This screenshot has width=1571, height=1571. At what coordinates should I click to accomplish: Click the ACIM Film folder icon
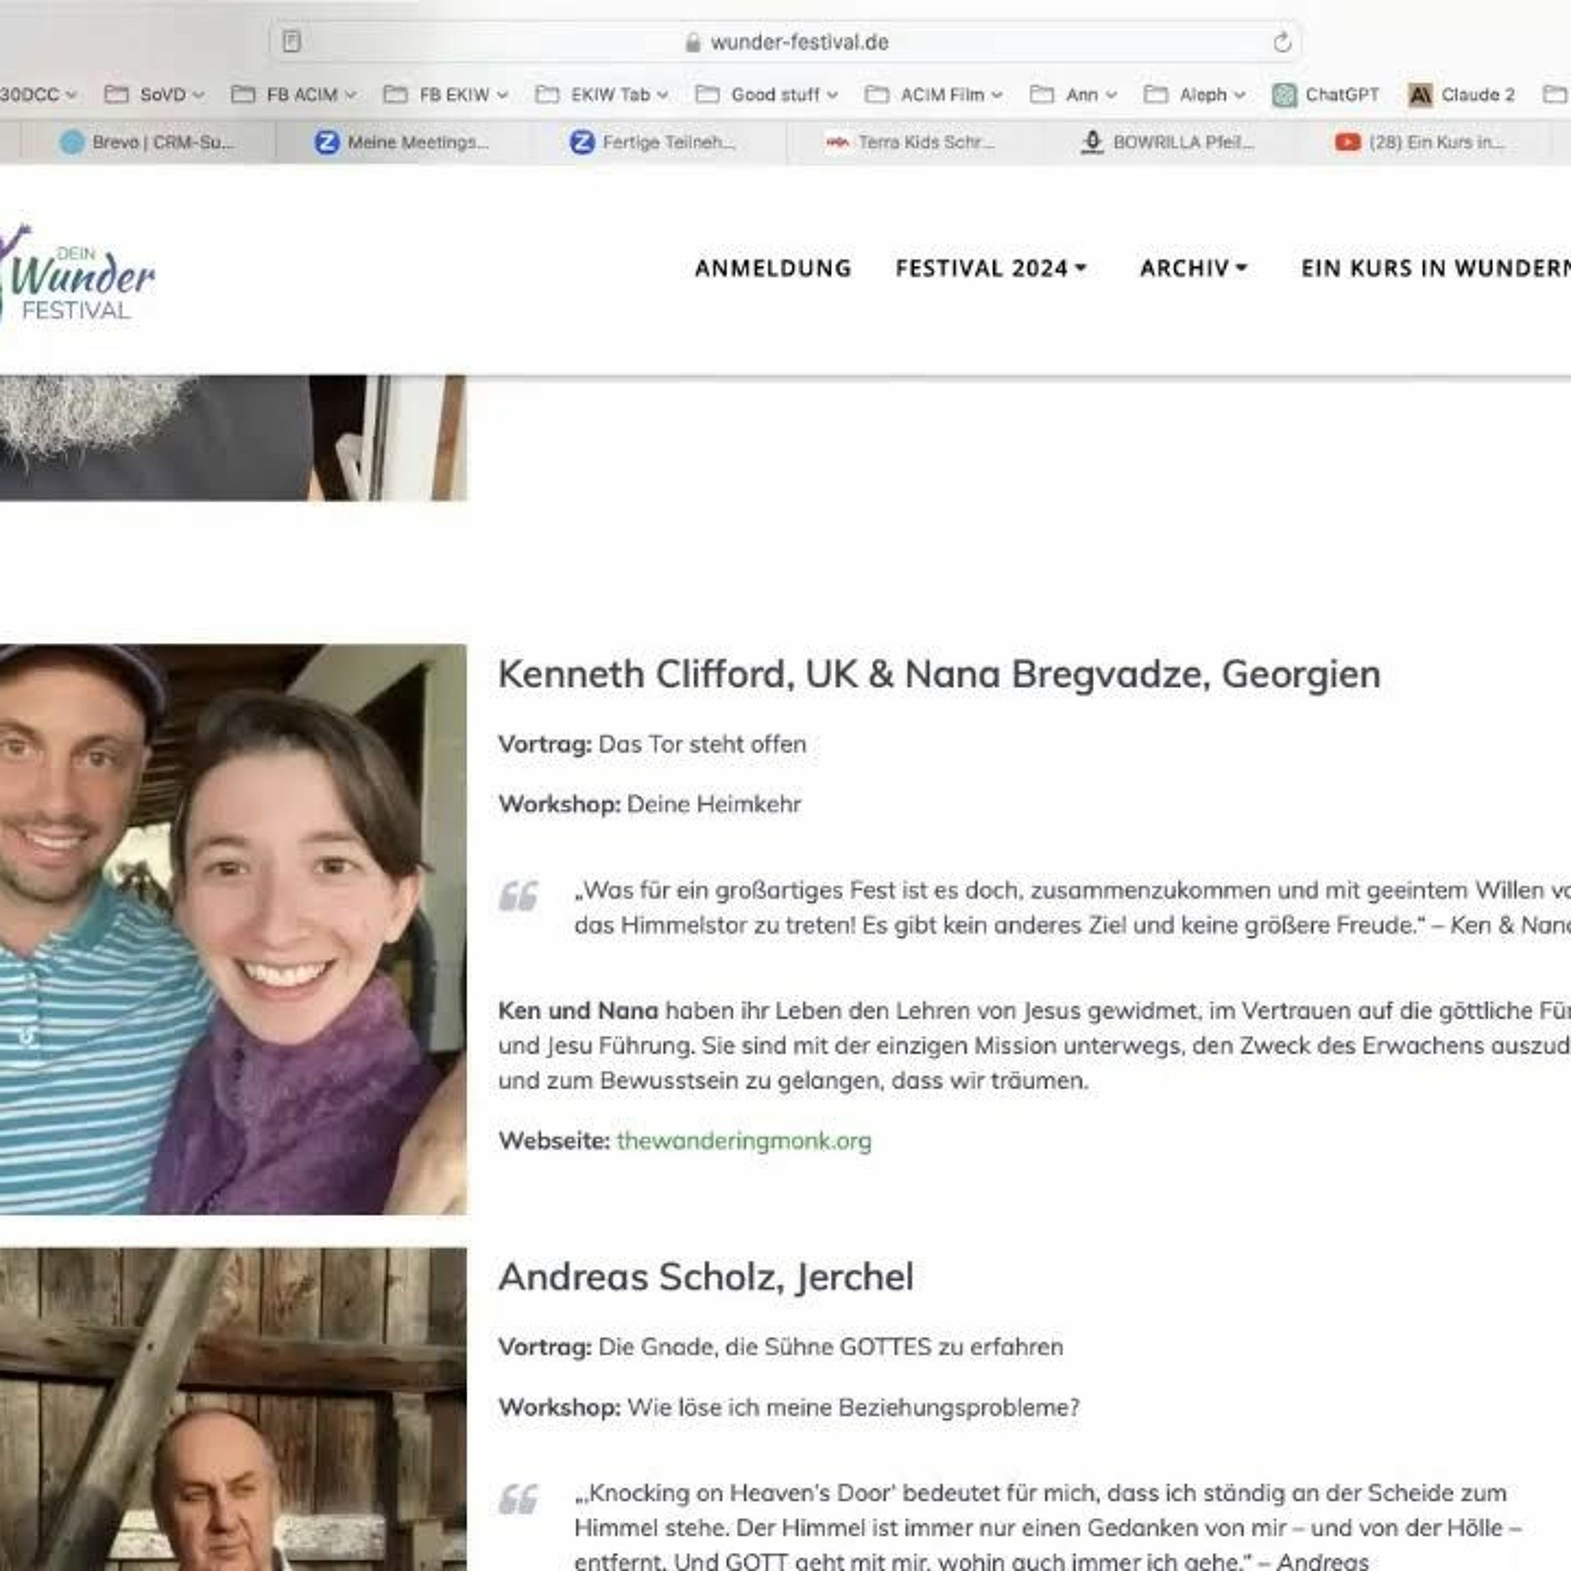click(x=877, y=95)
